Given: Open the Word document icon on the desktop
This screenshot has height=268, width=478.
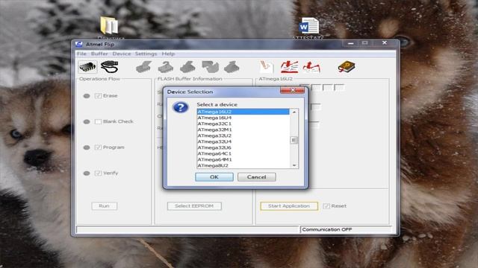Looking at the screenshot, I should 308,25.
